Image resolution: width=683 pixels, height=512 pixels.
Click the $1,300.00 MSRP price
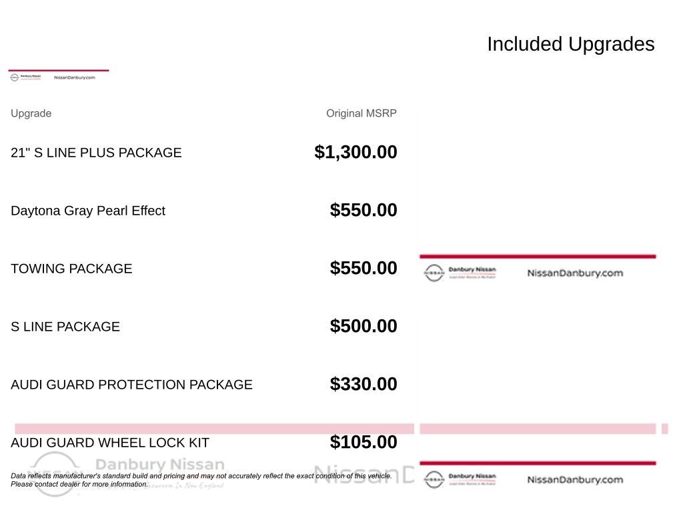point(356,152)
